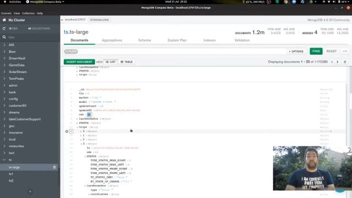This screenshot has width=352, height=198.
Task: Click the OPTIONS button in query bar
Action: [x=296, y=51]
